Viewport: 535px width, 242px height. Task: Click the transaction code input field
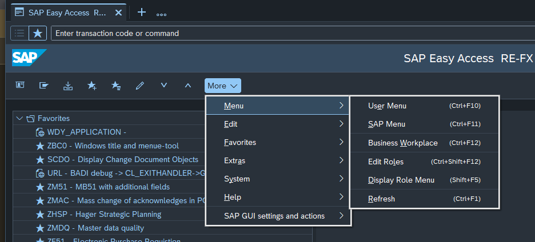point(286,33)
